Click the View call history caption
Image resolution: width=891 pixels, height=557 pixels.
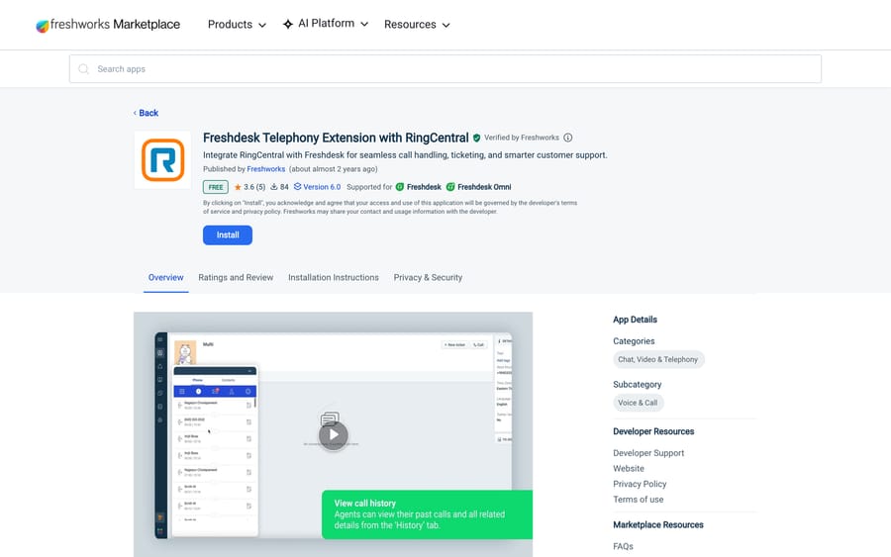(x=427, y=514)
